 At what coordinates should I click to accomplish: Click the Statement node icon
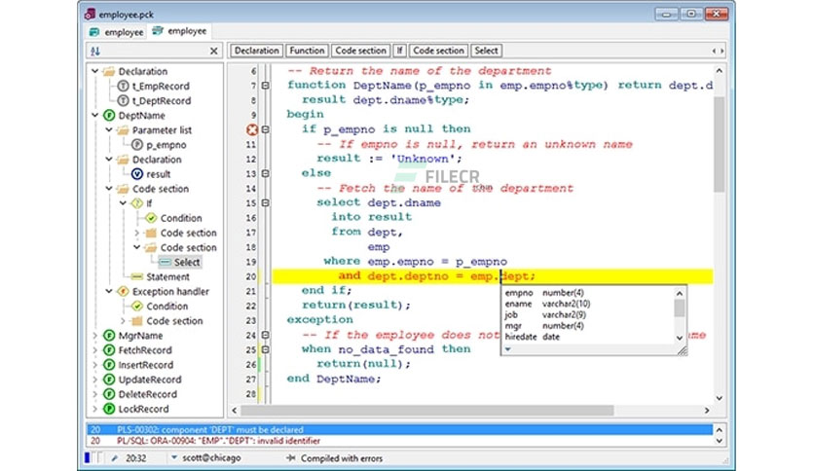pos(137,277)
